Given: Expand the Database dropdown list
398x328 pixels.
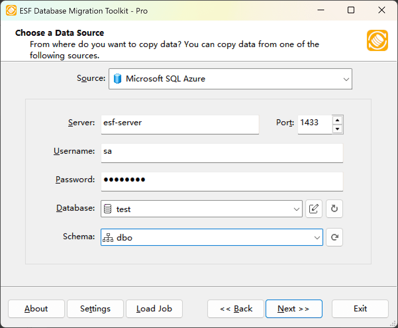Looking at the screenshot, I should pos(296,209).
